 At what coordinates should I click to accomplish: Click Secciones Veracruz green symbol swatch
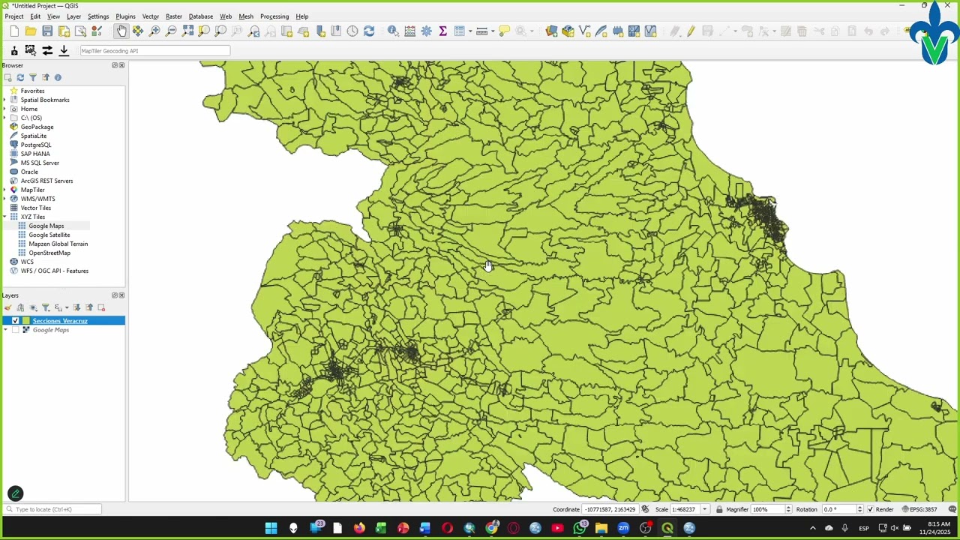point(26,321)
